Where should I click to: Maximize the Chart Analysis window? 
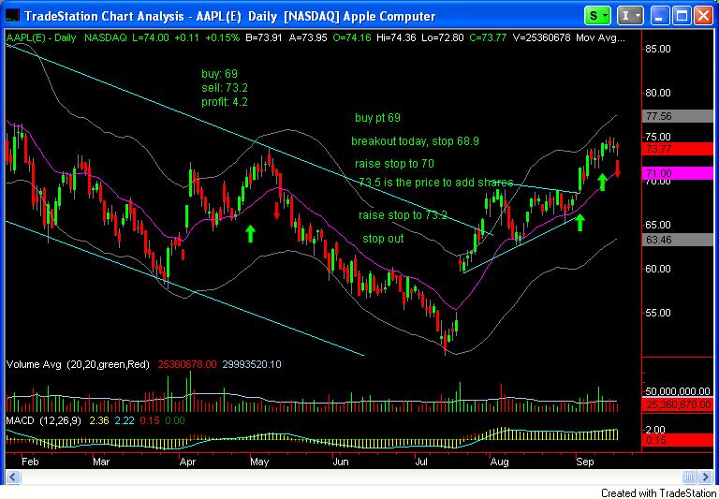click(x=682, y=16)
